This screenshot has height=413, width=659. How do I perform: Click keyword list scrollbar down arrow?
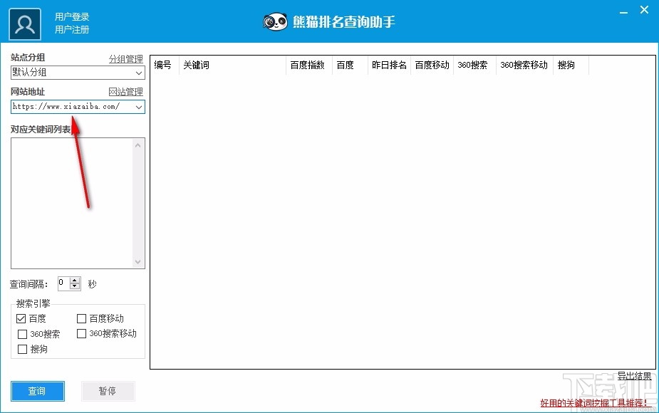click(x=137, y=261)
